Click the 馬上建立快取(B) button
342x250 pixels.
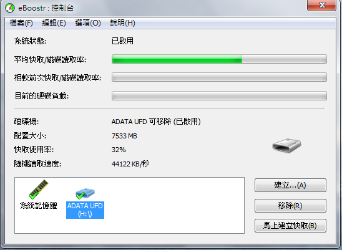(290, 226)
